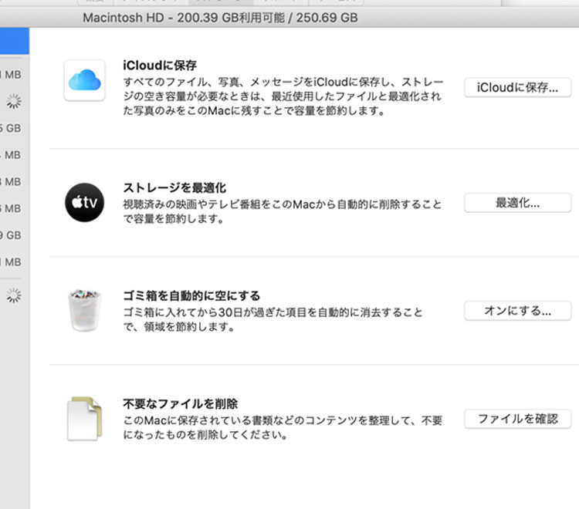Screen dimensions: 579x509
Task: Click the black Apple TV icon
Action: click(x=84, y=203)
